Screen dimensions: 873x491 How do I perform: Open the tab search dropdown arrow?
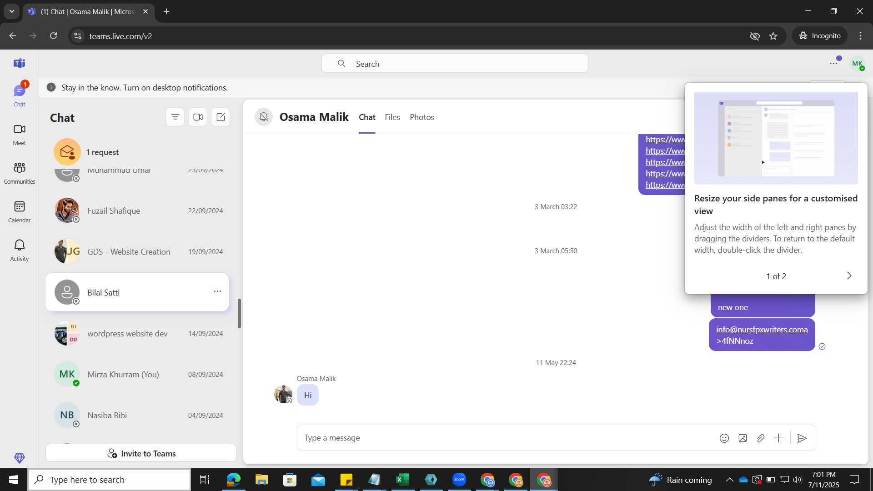point(12,11)
